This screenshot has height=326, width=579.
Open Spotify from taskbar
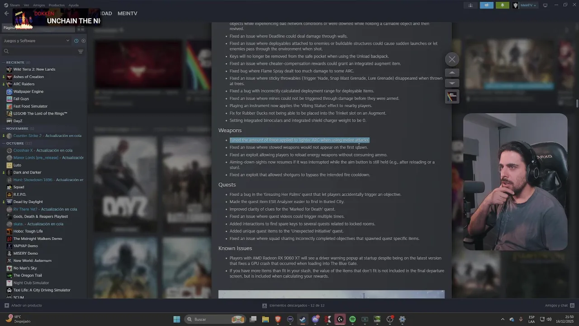coord(352,319)
